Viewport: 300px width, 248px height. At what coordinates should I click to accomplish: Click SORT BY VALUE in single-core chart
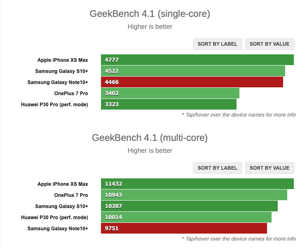[x=270, y=44]
